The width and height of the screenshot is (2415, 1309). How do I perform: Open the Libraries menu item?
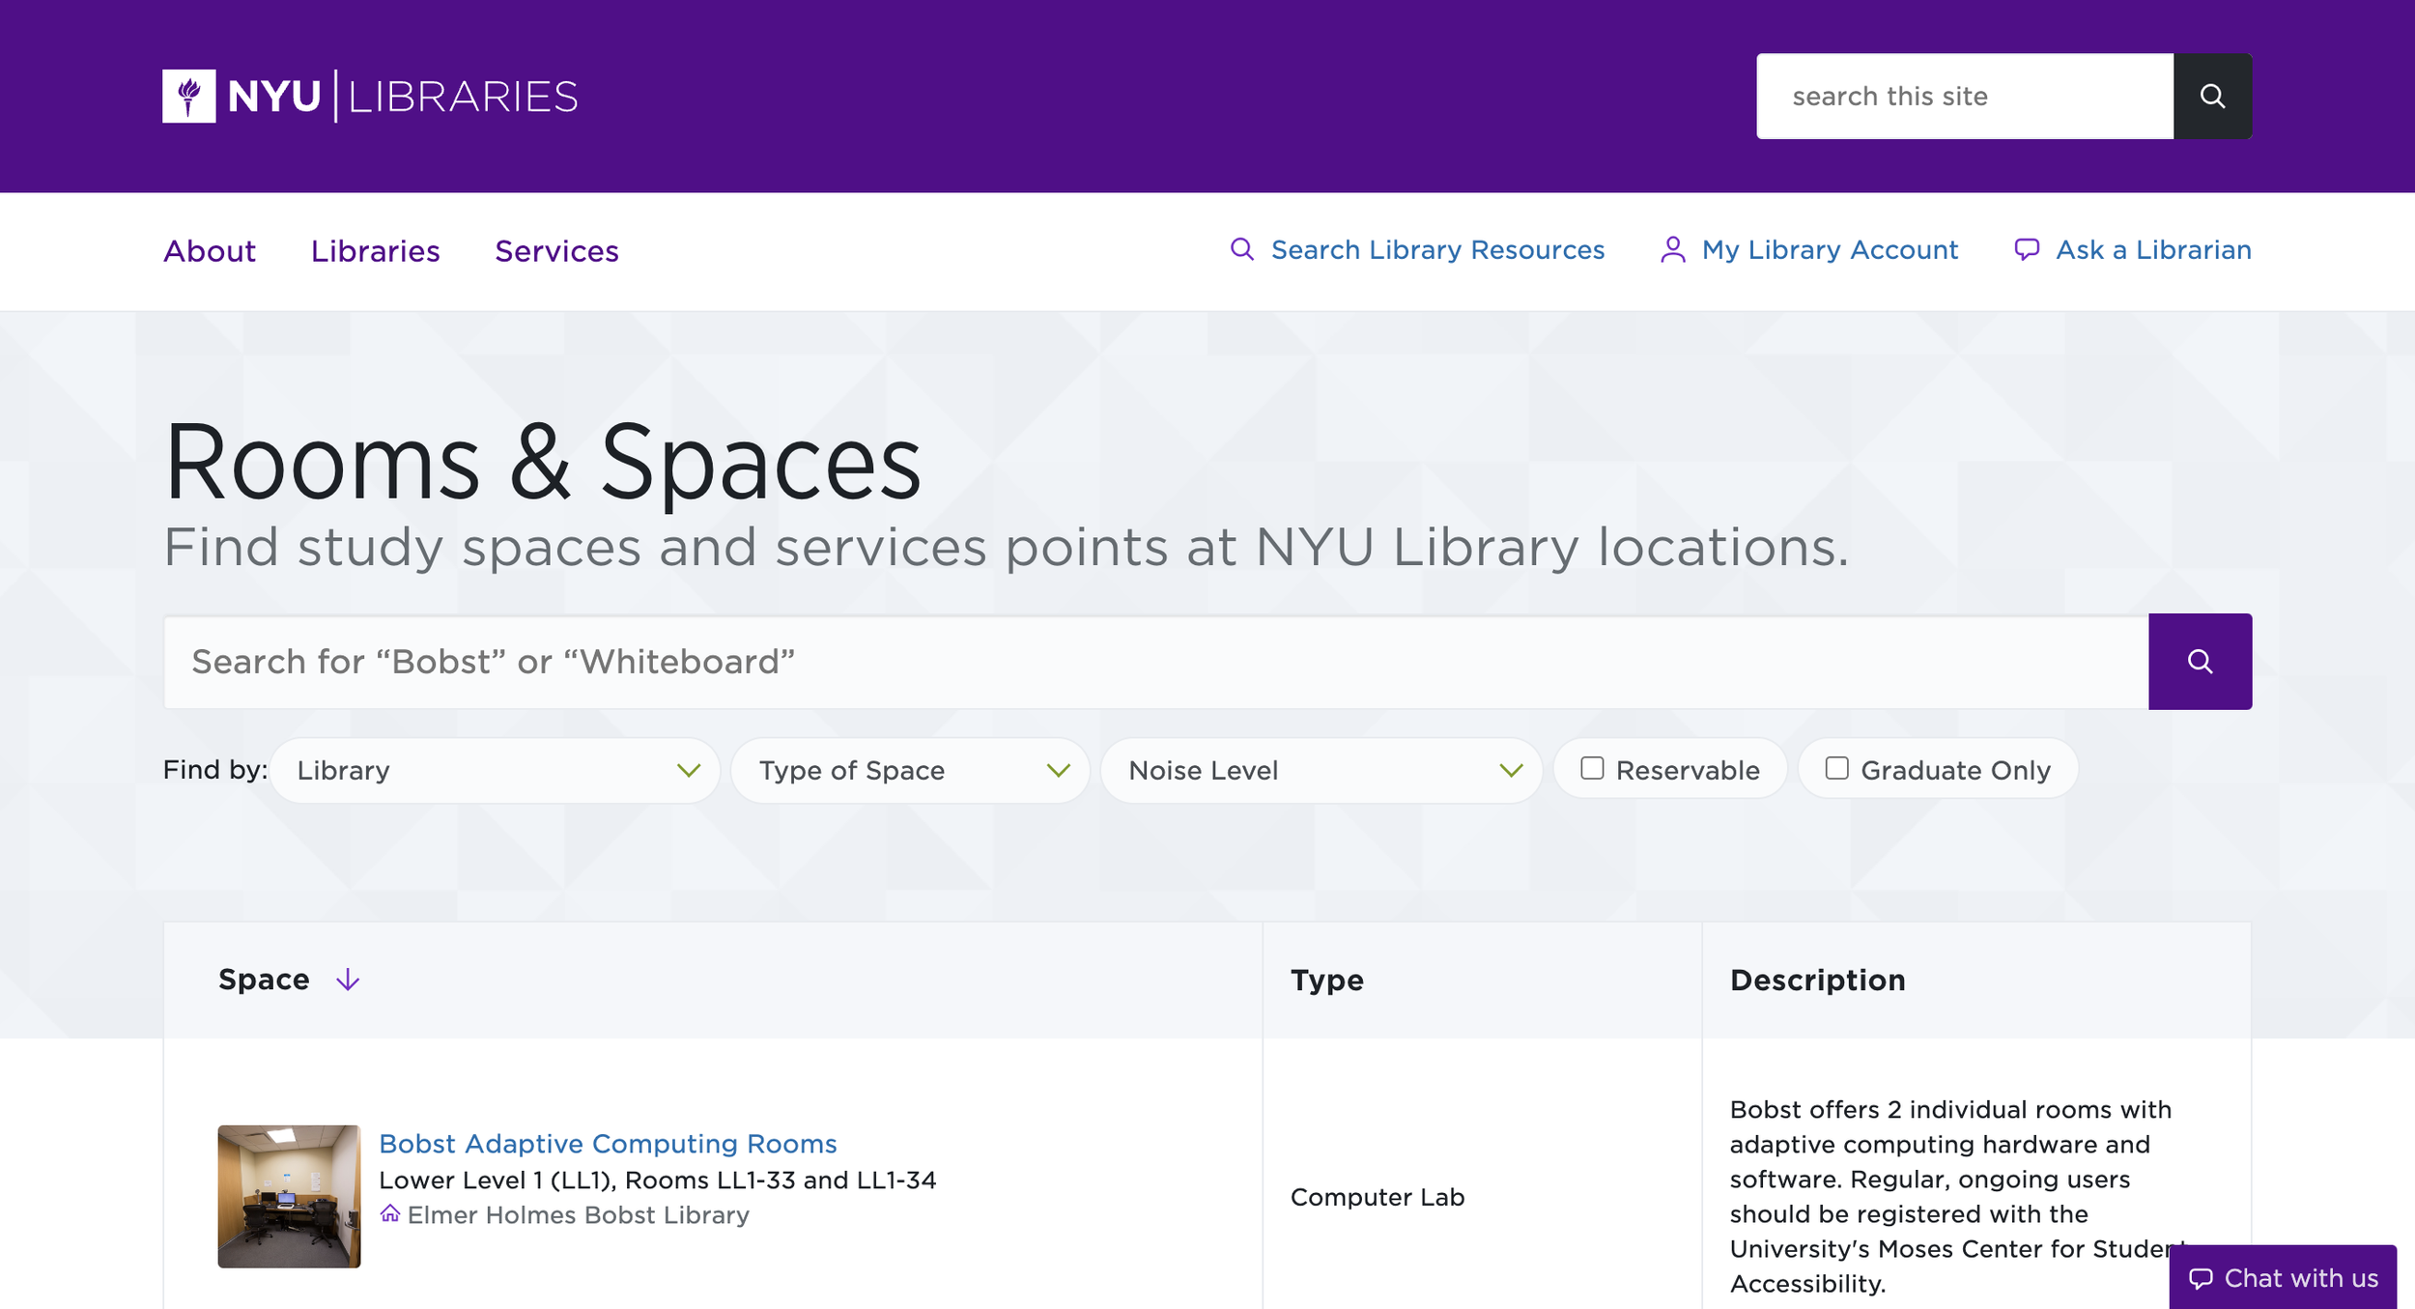pyautogui.click(x=375, y=251)
